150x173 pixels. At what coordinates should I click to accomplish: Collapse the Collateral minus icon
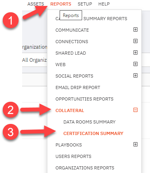point(135,110)
